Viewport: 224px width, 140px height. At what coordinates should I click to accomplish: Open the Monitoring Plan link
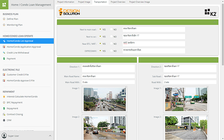[x=15, y=25]
